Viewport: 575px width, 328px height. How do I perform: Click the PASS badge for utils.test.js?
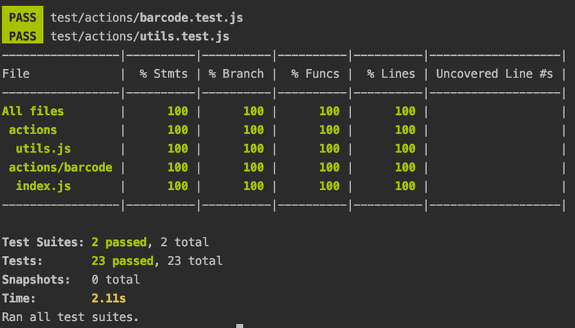coord(22,34)
